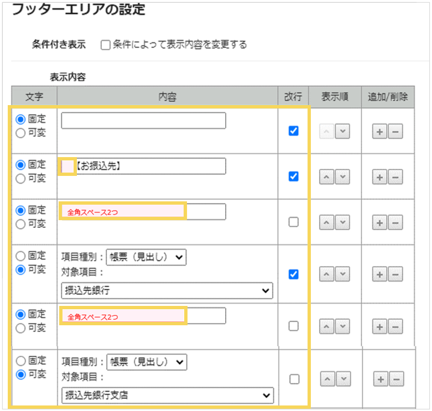Click the empty 内容 field in first row

pos(143,121)
